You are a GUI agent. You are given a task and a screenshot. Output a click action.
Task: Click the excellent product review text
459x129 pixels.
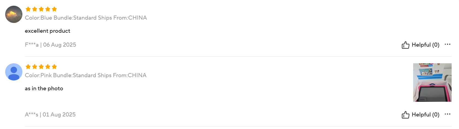47,31
